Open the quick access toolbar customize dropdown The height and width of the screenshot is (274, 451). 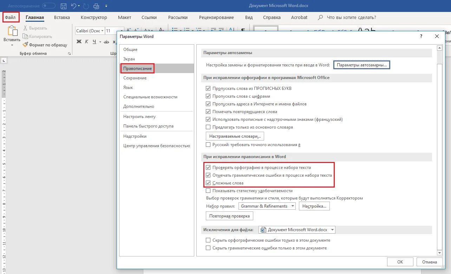106,6
